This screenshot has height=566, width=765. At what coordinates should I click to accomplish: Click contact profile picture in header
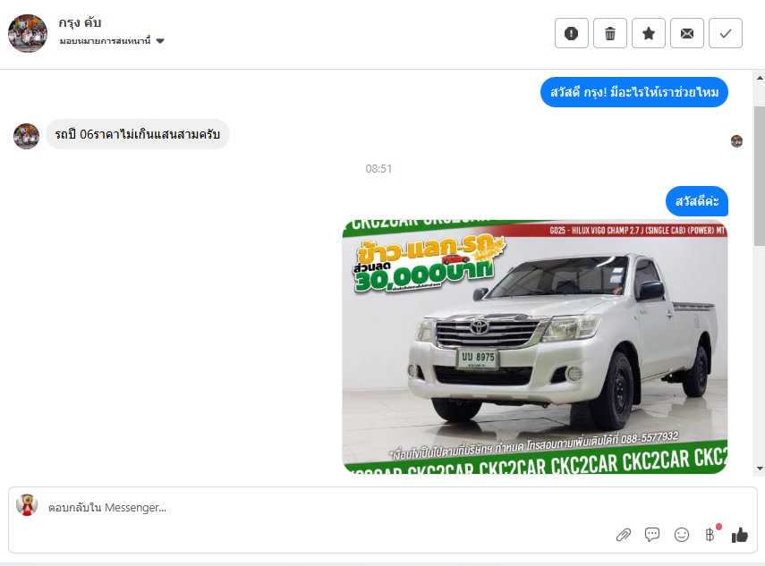pyautogui.click(x=28, y=33)
